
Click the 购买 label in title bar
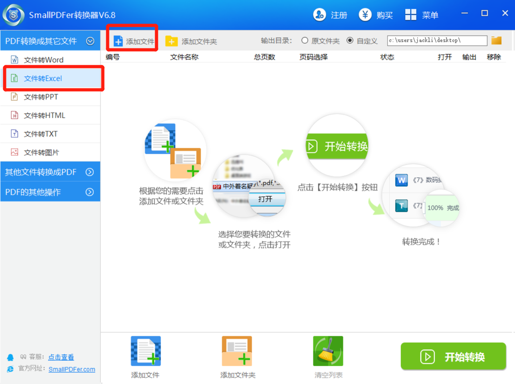(385, 15)
